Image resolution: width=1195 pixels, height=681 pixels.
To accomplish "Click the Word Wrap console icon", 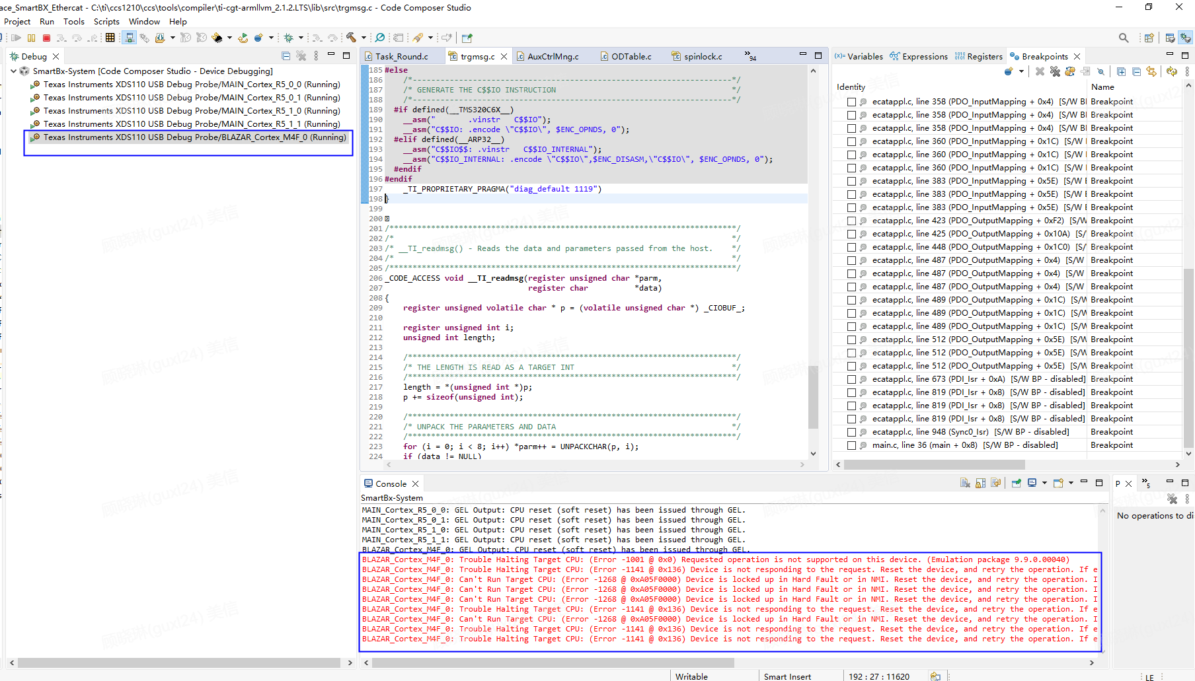I will coord(996,484).
